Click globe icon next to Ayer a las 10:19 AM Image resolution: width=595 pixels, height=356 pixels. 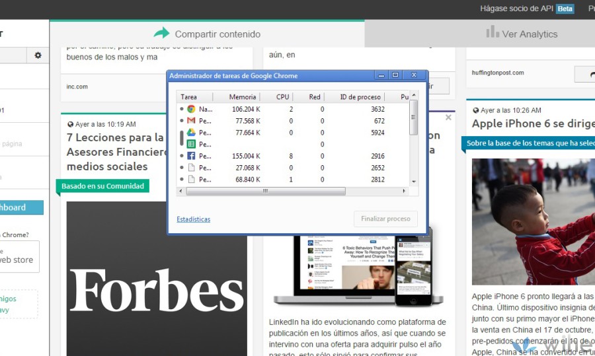[x=70, y=124]
